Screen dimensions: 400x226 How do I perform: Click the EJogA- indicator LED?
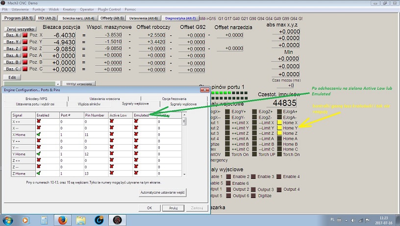(x=279, y=118)
